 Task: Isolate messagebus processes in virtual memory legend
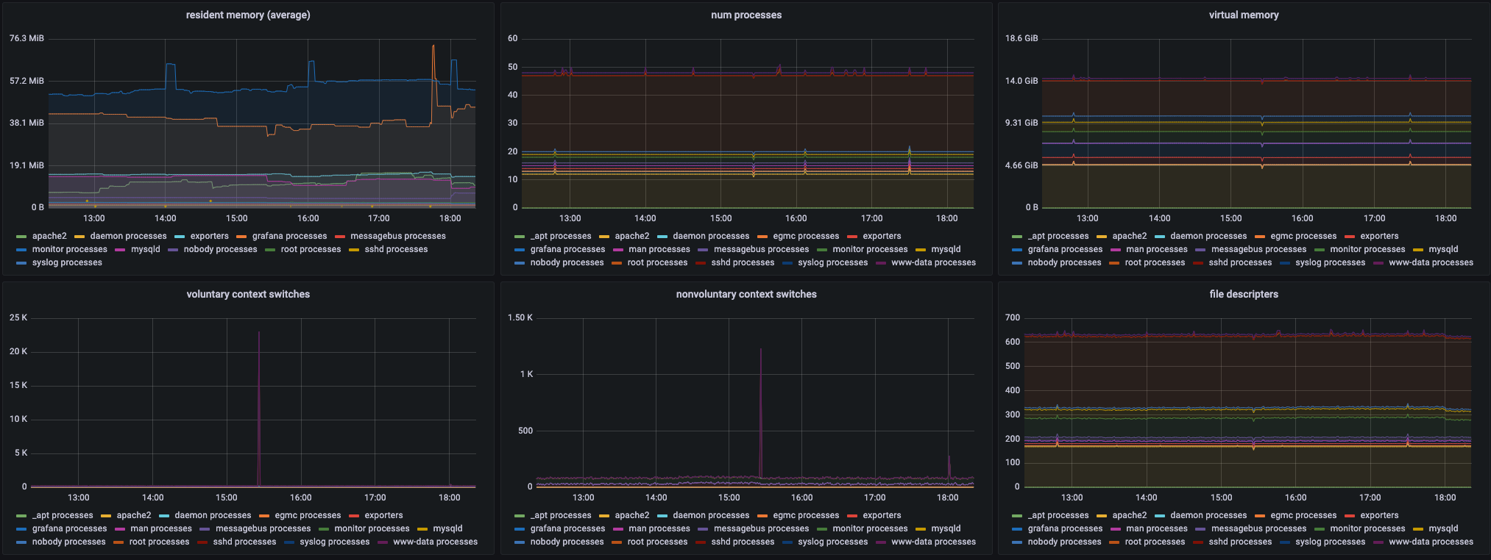tap(1258, 249)
